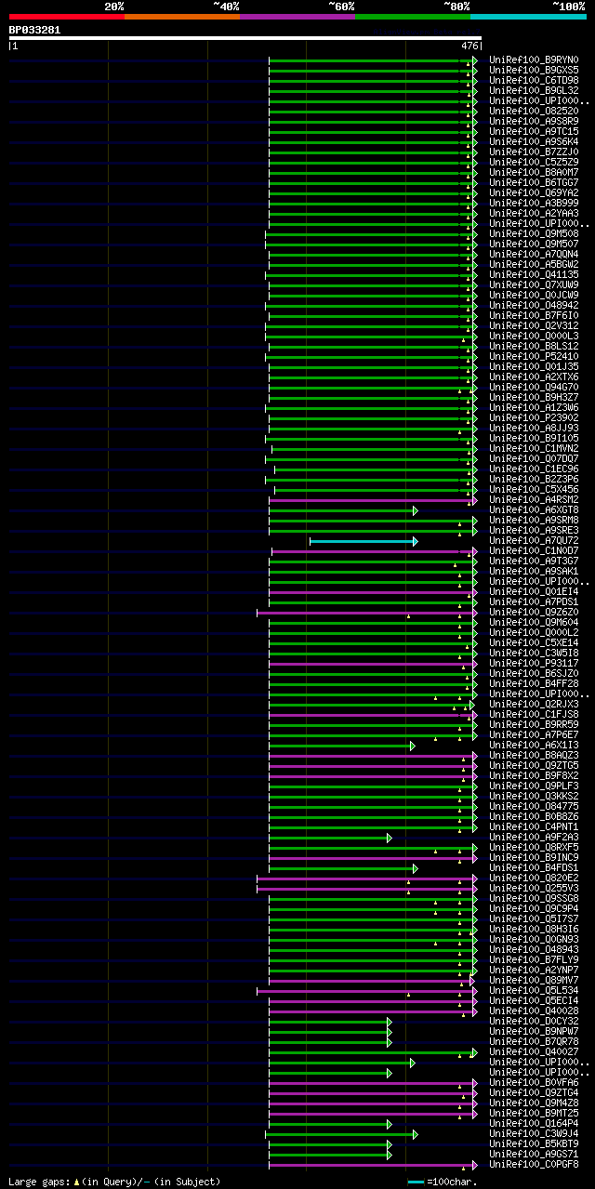Click the red 20% identity legend bar
595x1189 pixels.
(66, 17)
